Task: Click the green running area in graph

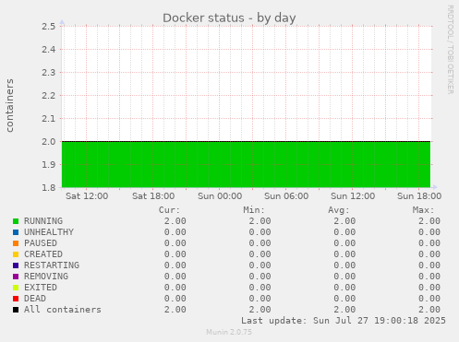Action: tap(246, 165)
